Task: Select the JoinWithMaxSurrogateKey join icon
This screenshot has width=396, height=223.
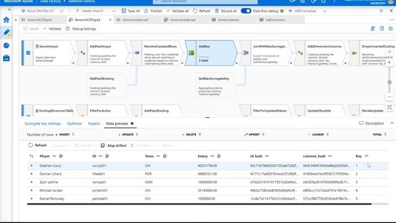Action: coord(246,53)
